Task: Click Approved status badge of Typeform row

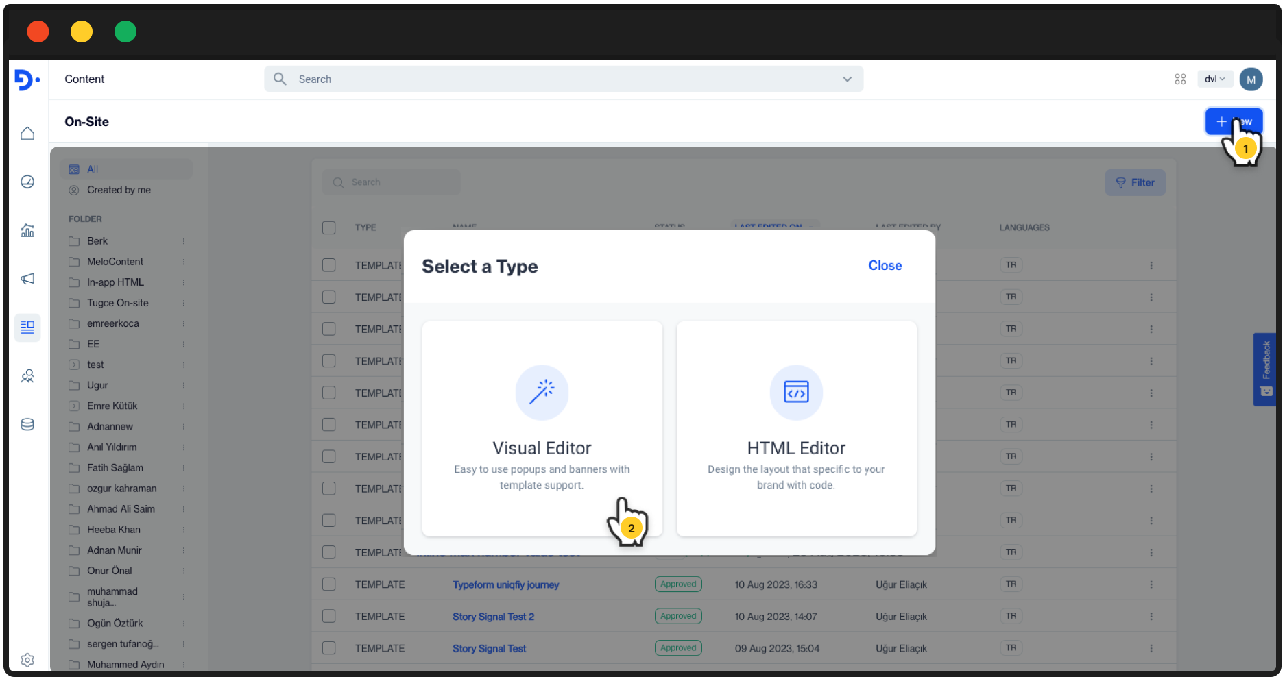Action: 678,584
